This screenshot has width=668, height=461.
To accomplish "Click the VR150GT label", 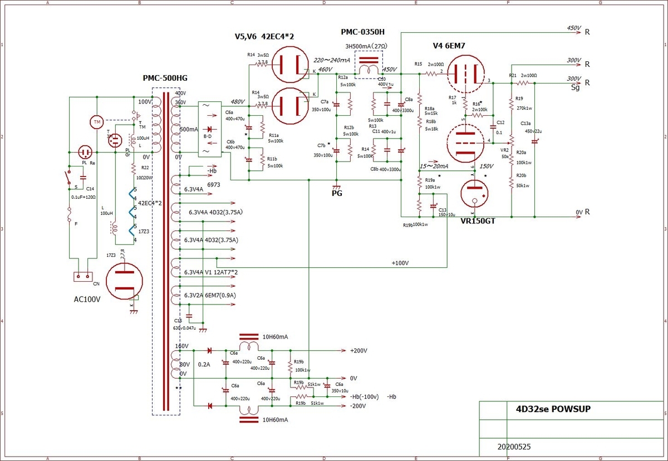I will [477, 221].
